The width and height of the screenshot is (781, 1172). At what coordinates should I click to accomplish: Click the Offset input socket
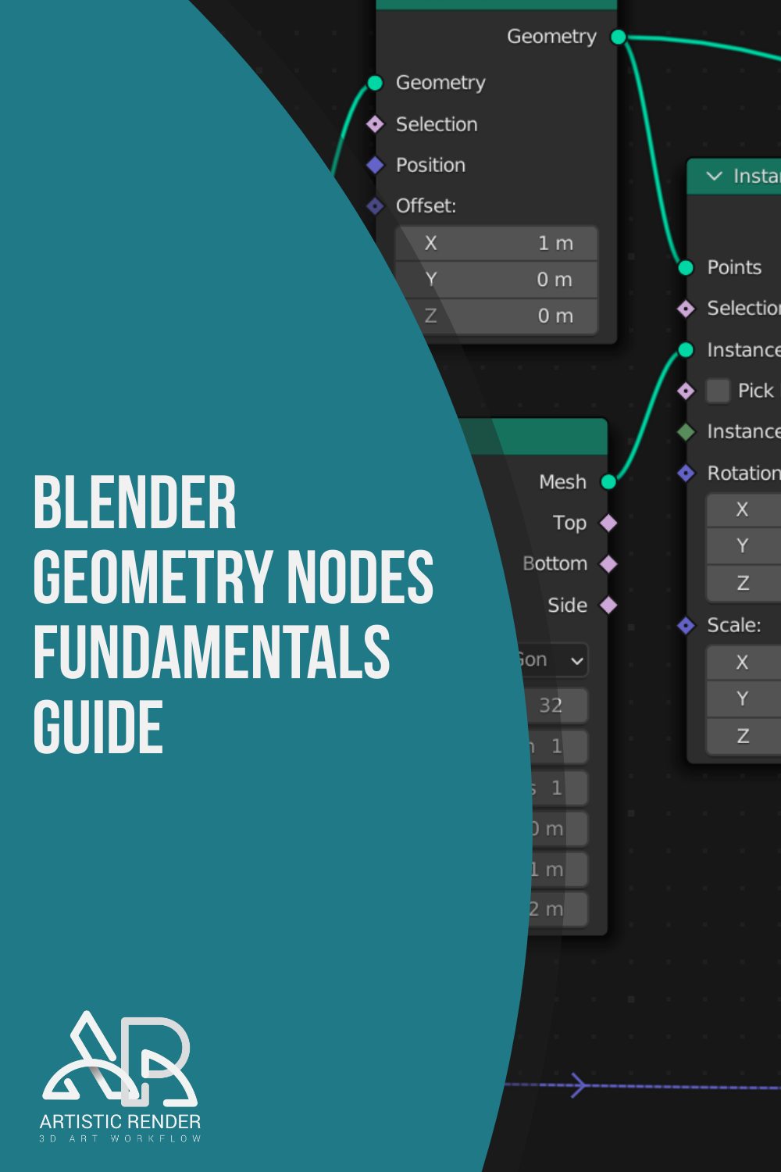coord(376,206)
